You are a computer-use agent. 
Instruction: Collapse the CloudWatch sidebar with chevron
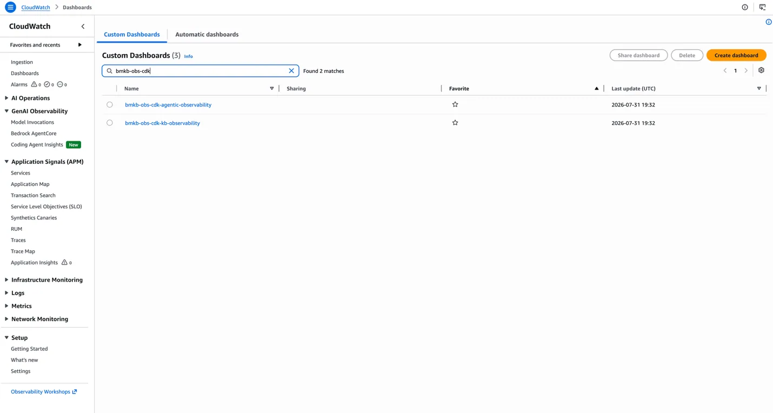coord(83,26)
